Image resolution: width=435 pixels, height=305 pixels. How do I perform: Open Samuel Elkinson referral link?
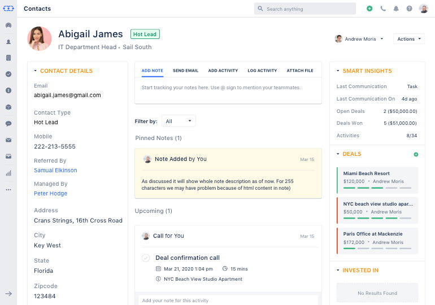(x=55, y=170)
